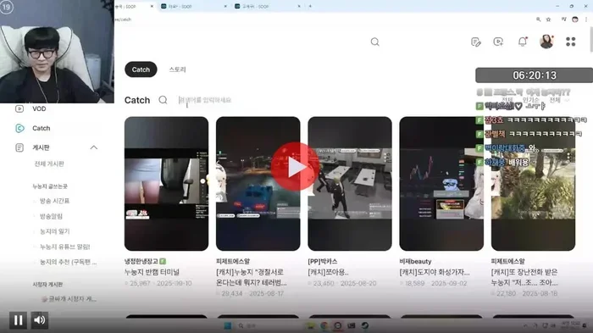Screen dimensions: 593x333
Task: Click the 냉정한냉장고 uploader name
Action: pyautogui.click(x=141, y=262)
